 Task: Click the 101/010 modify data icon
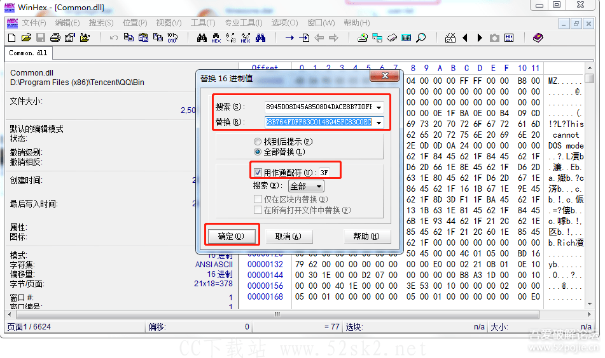(172, 37)
